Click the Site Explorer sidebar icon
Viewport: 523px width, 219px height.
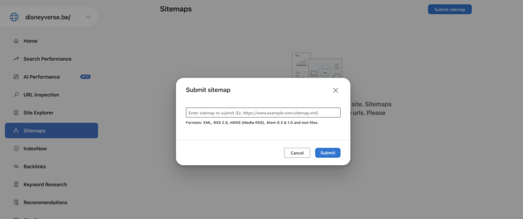click(16, 112)
